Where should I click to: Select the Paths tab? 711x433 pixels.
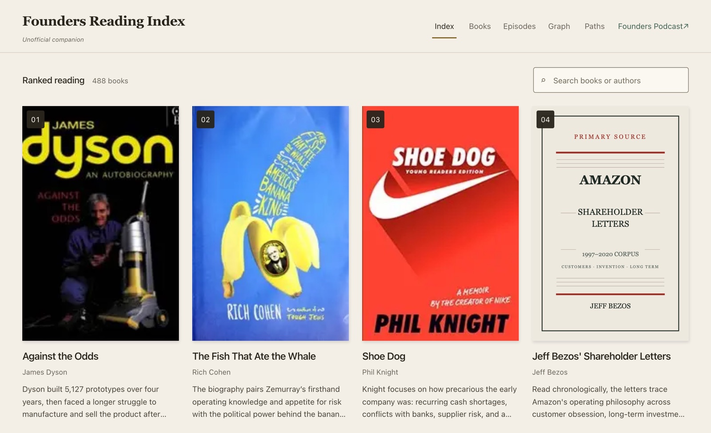click(594, 26)
